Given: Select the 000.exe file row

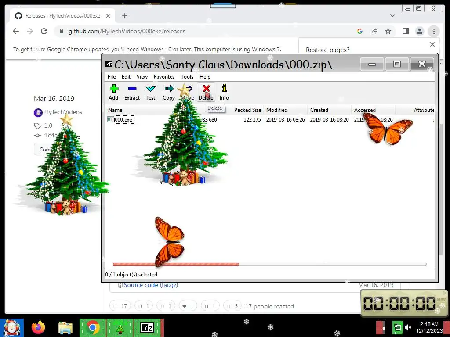Looking at the screenshot, I should tap(270, 119).
